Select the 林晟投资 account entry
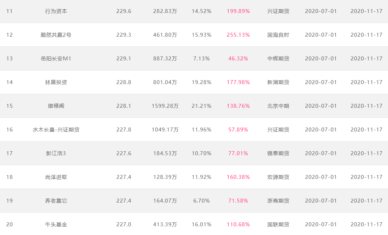388x235 pixels. (56, 82)
